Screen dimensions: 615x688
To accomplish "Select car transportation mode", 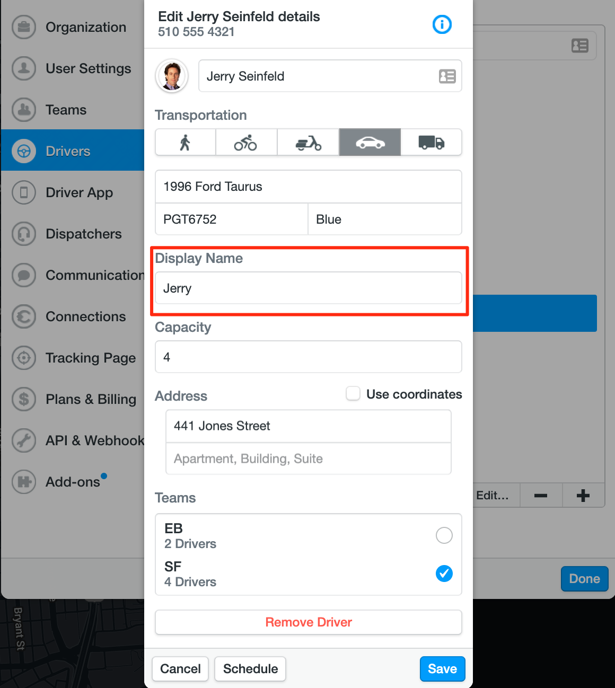I will coord(370,143).
